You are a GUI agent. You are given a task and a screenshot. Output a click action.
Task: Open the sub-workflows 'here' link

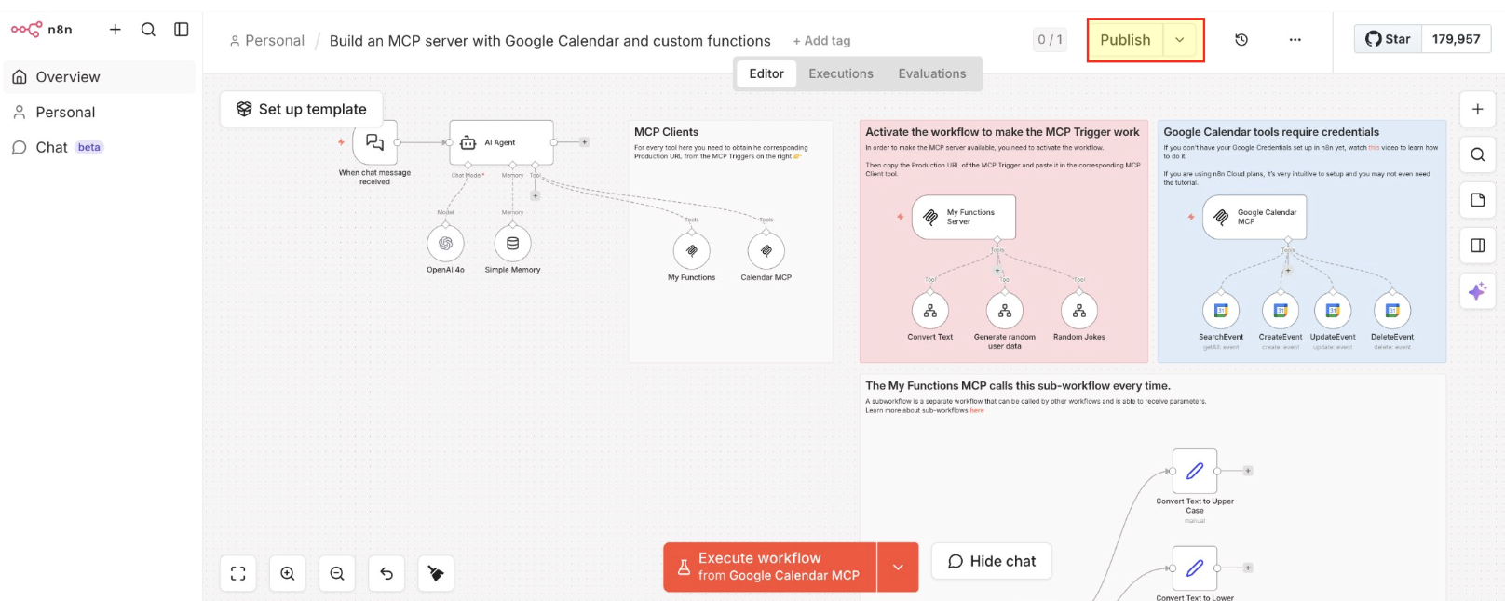pyautogui.click(x=976, y=410)
